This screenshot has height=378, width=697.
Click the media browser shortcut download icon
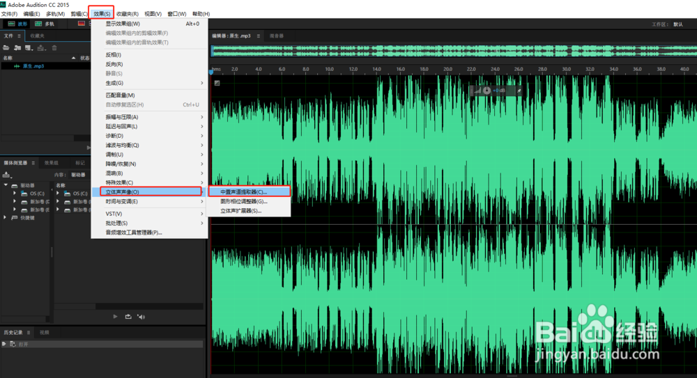[6, 175]
